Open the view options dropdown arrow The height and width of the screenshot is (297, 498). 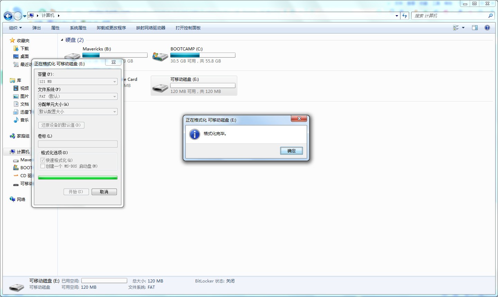(463, 28)
